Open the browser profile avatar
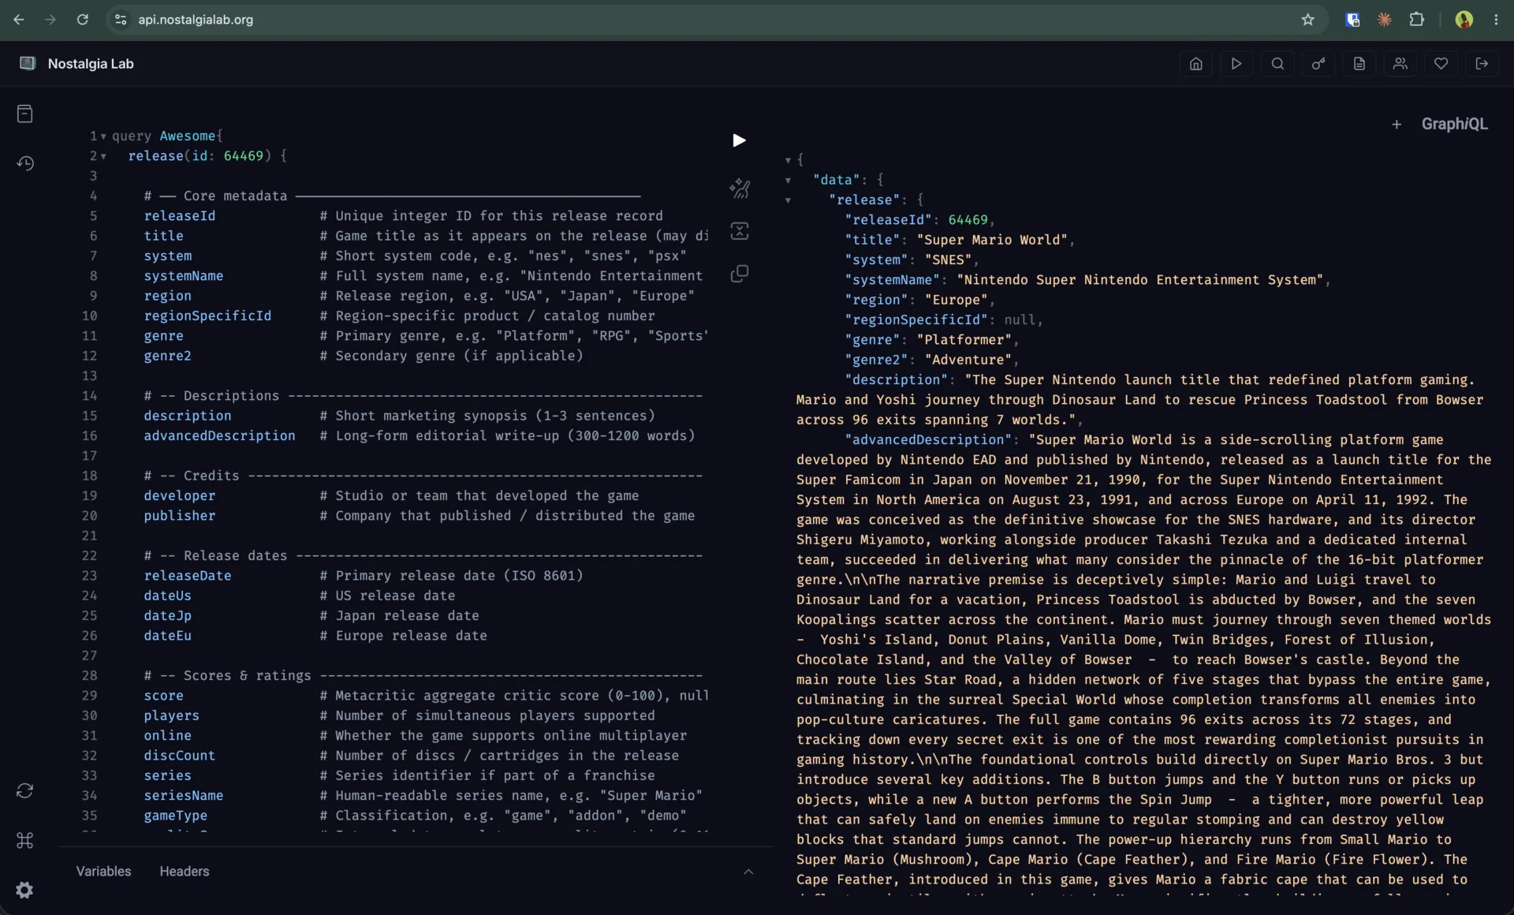This screenshot has width=1514, height=915. pyautogui.click(x=1464, y=20)
